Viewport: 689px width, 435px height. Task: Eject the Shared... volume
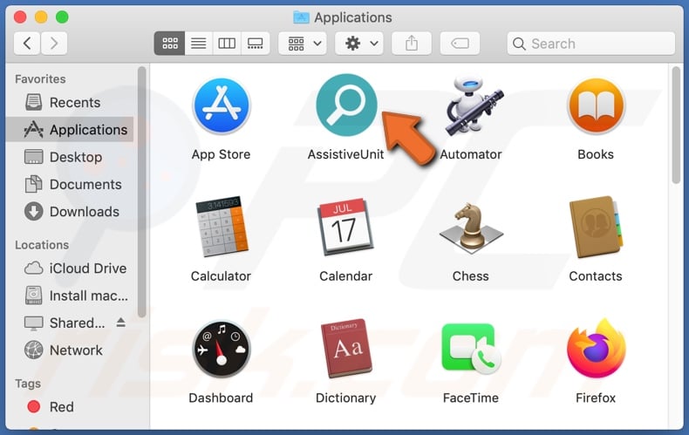click(121, 323)
